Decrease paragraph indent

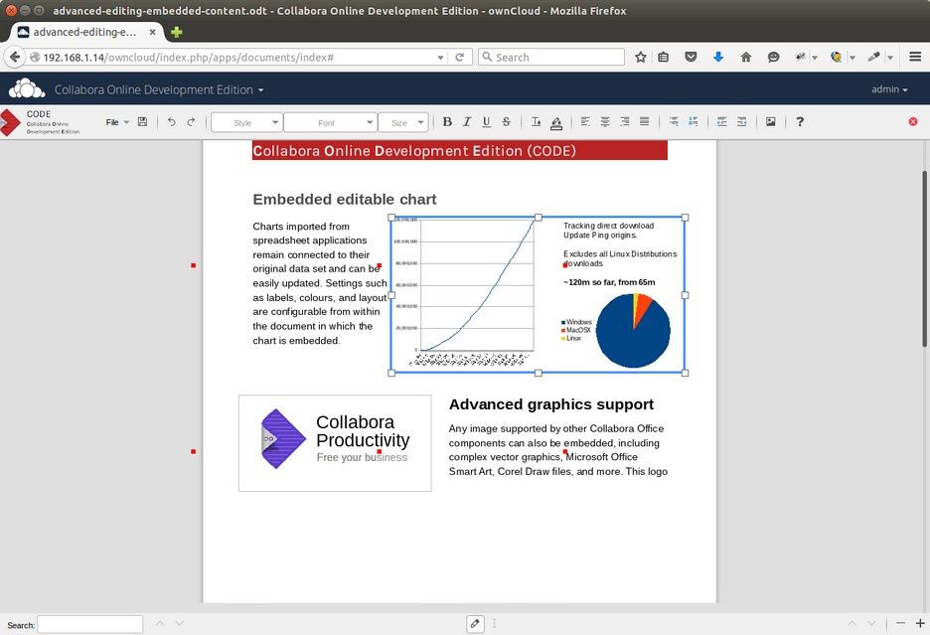coord(741,121)
